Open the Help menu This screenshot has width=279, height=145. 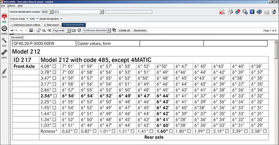click(20, 6)
